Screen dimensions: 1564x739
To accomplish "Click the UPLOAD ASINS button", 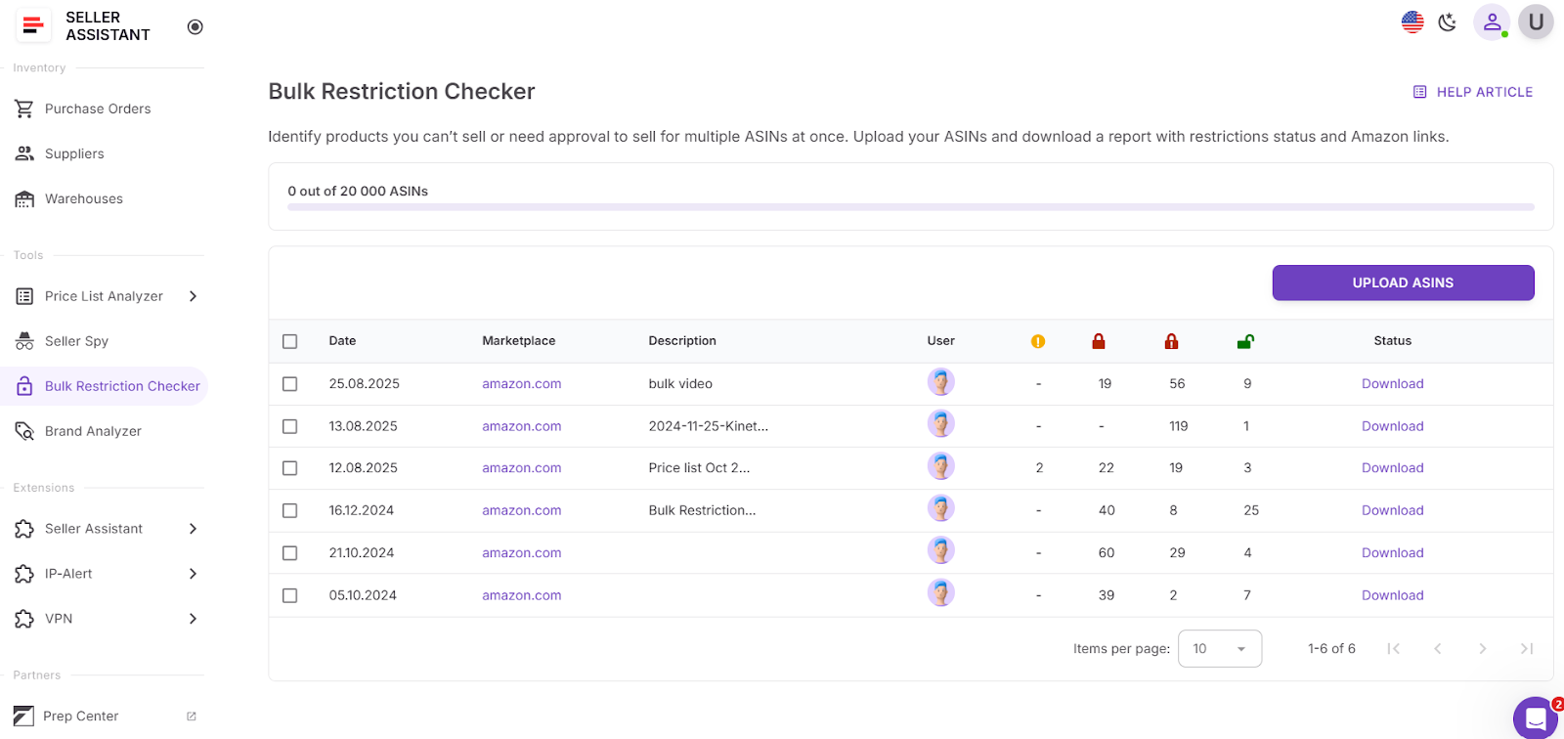I will [x=1403, y=283].
